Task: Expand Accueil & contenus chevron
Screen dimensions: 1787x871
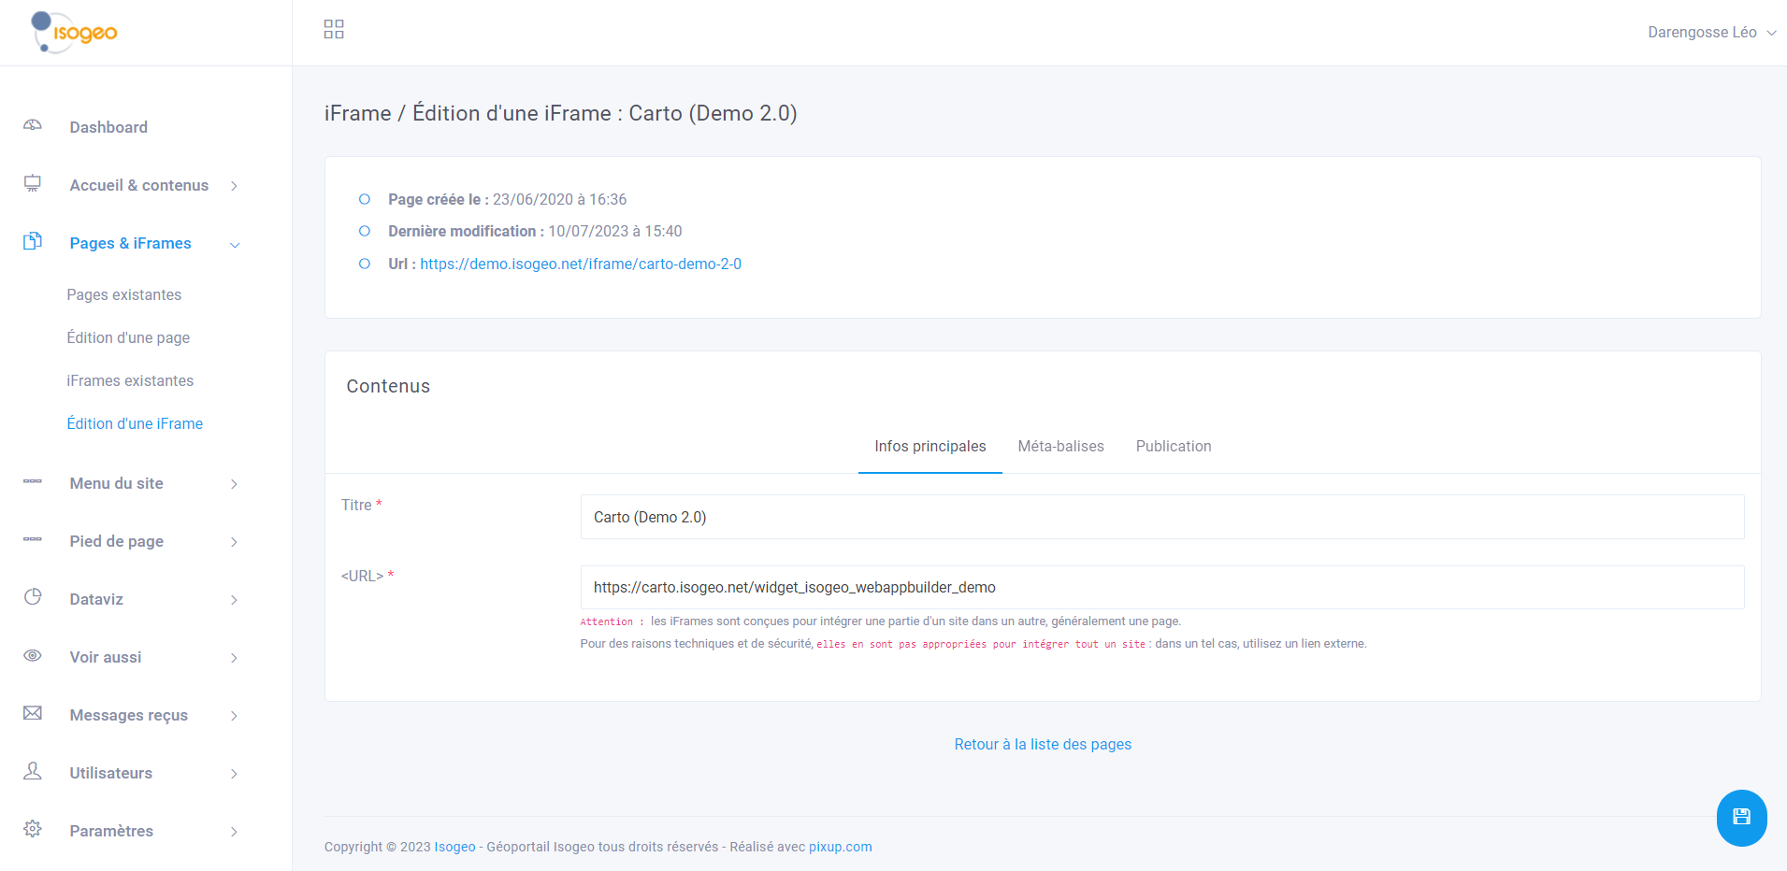Action: click(234, 186)
